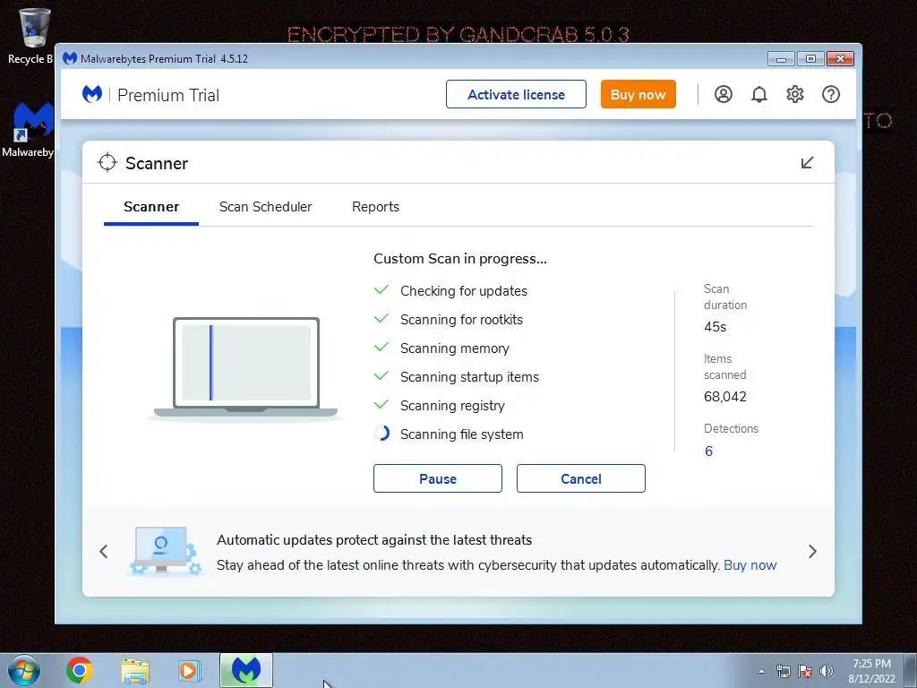Select the Malwarebytes desktop shortcut
917x688 pixels.
[x=28, y=130]
